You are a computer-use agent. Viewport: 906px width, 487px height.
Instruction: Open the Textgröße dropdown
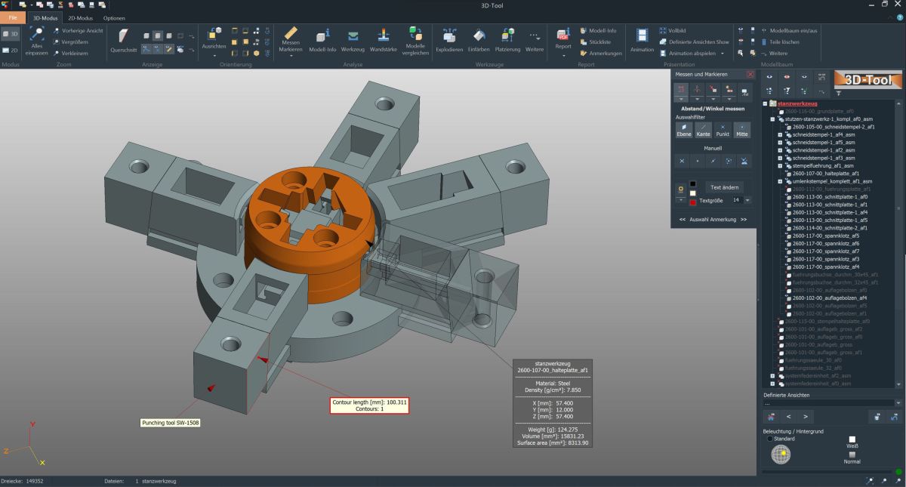747,200
